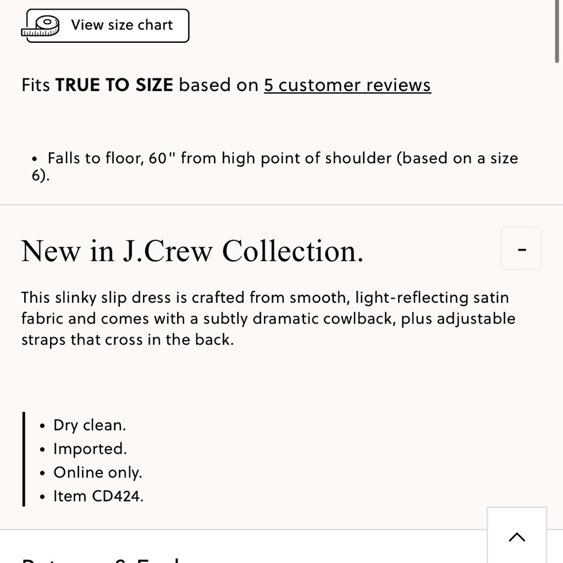This screenshot has width=563, height=563.
Task: Click the Falls to floor length bullet
Action: (275, 167)
